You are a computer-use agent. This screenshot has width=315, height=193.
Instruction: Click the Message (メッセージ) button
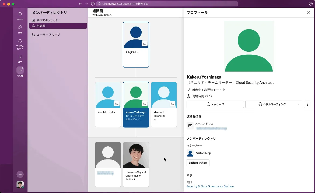pos(215,104)
